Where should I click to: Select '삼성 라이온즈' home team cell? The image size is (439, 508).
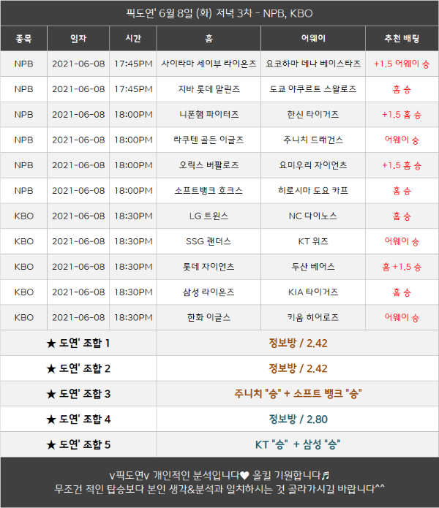coord(209,292)
